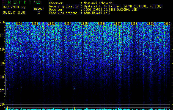The height and width of the screenshot is (110, 173).
Task: Click the 1.1 kHz axis label
Action: click(x=2, y=36)
